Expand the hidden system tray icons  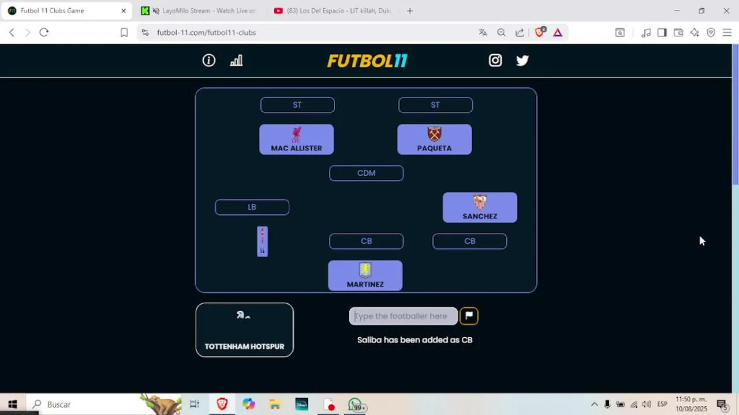click(x=594, y=404)
